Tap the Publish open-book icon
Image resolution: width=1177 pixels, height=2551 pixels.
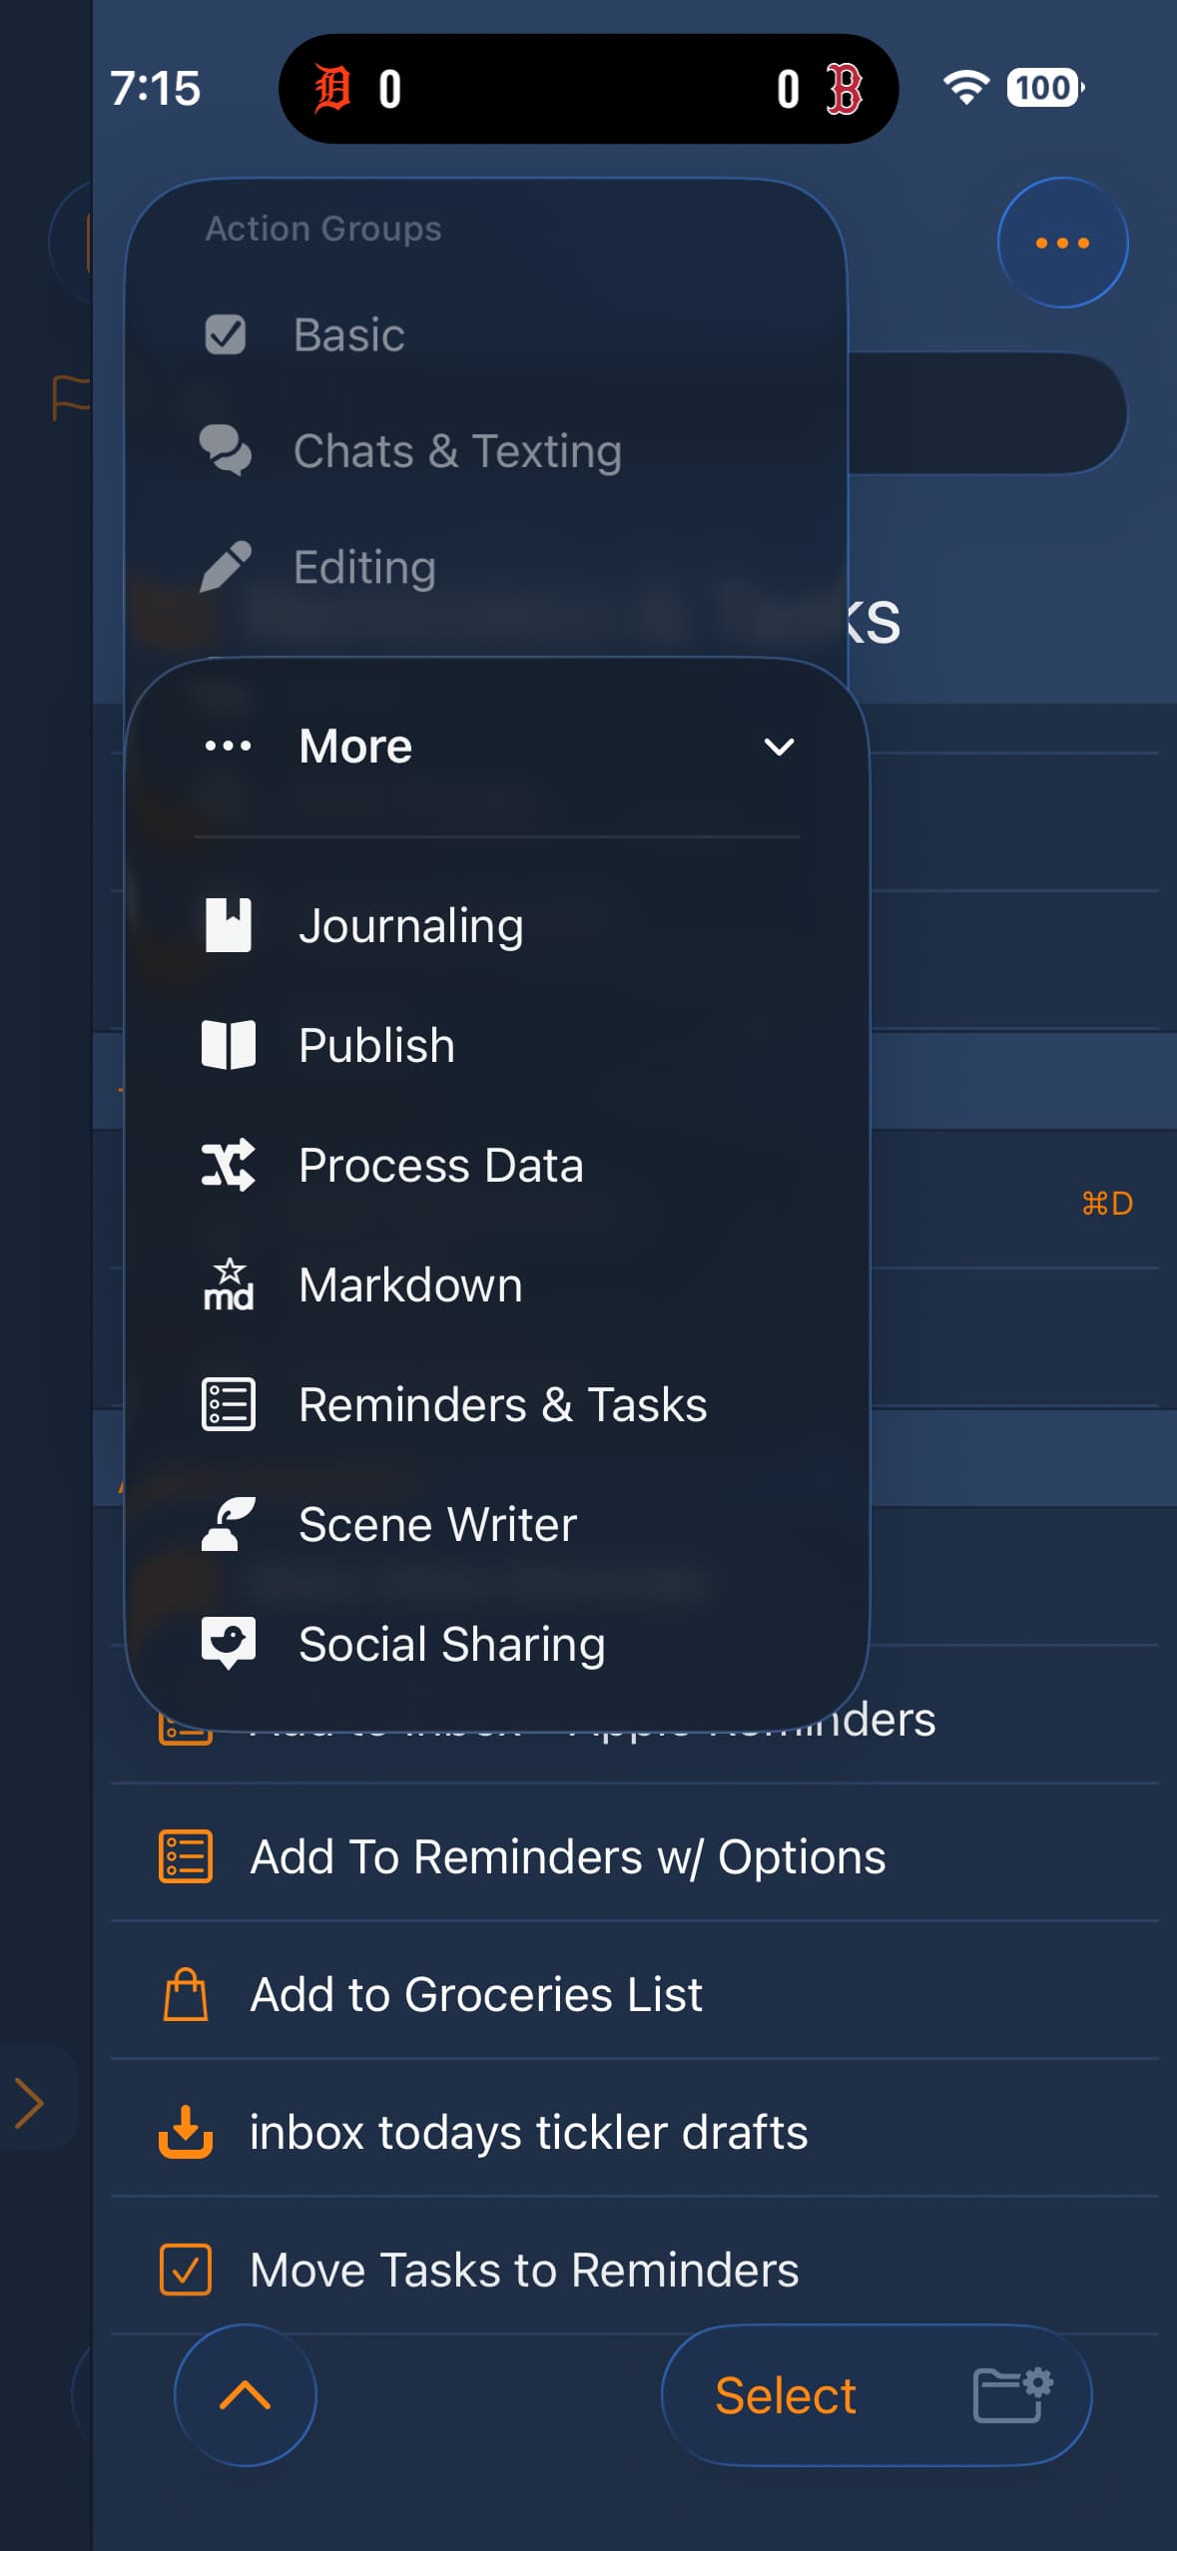point(228,1045)
